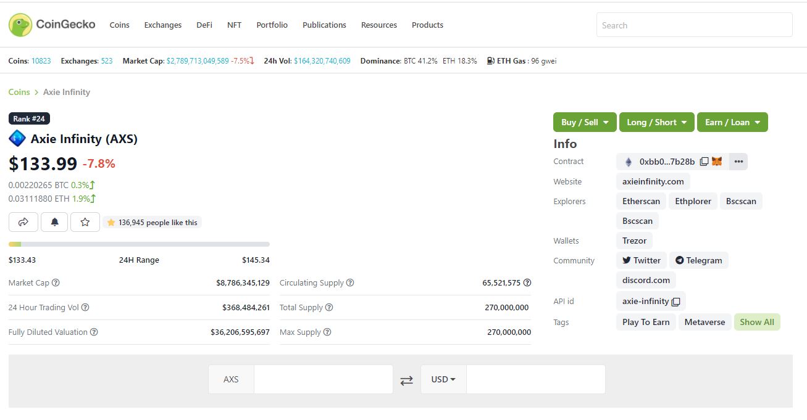Open the NFT menu

[x=234, y=25]
